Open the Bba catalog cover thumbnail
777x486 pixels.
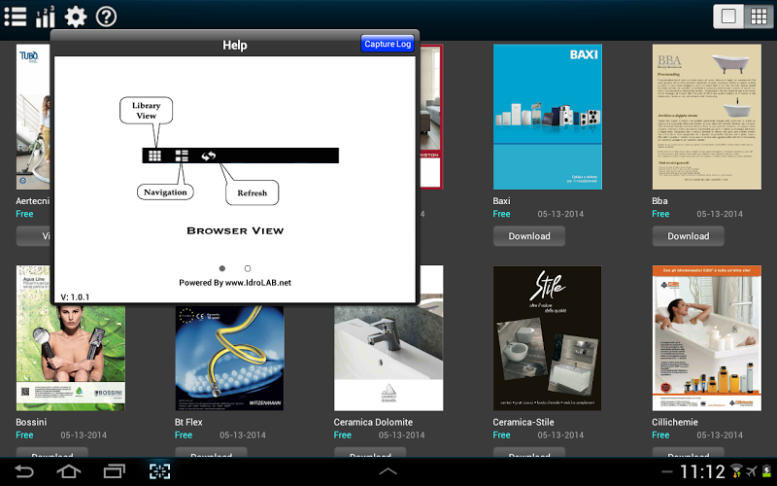pyautogui.click(x=707, y=117)
